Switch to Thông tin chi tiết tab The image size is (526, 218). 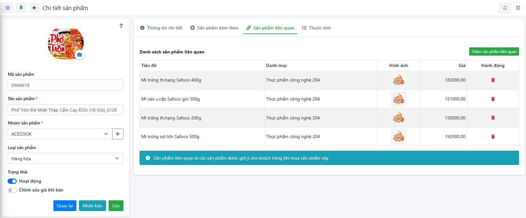(161, 28)
